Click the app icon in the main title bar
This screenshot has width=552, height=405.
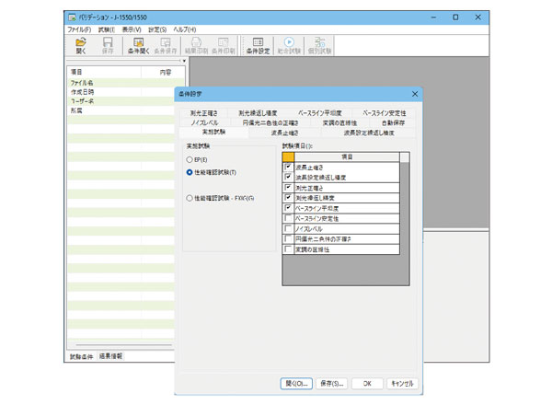[x=72, y=17]
